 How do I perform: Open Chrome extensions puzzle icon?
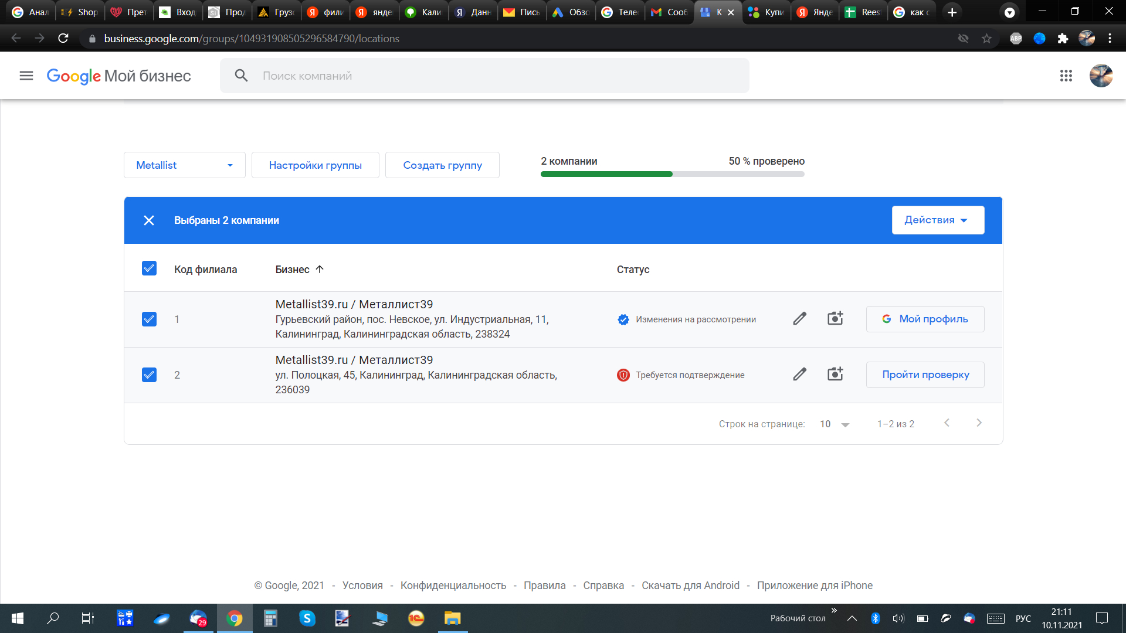[x=1063, y=38]
